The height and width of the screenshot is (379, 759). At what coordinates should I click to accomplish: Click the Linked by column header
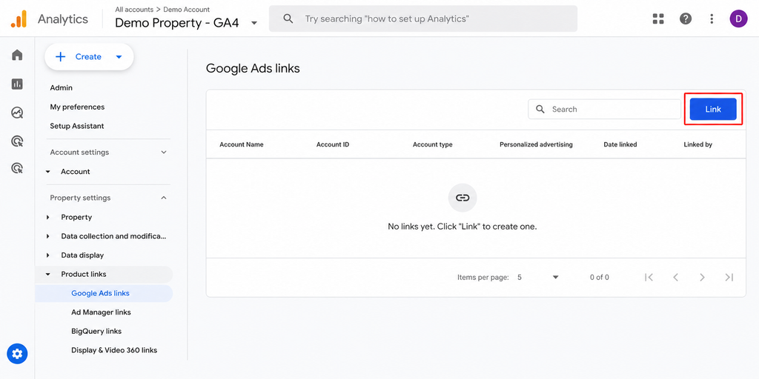(697, 144)
